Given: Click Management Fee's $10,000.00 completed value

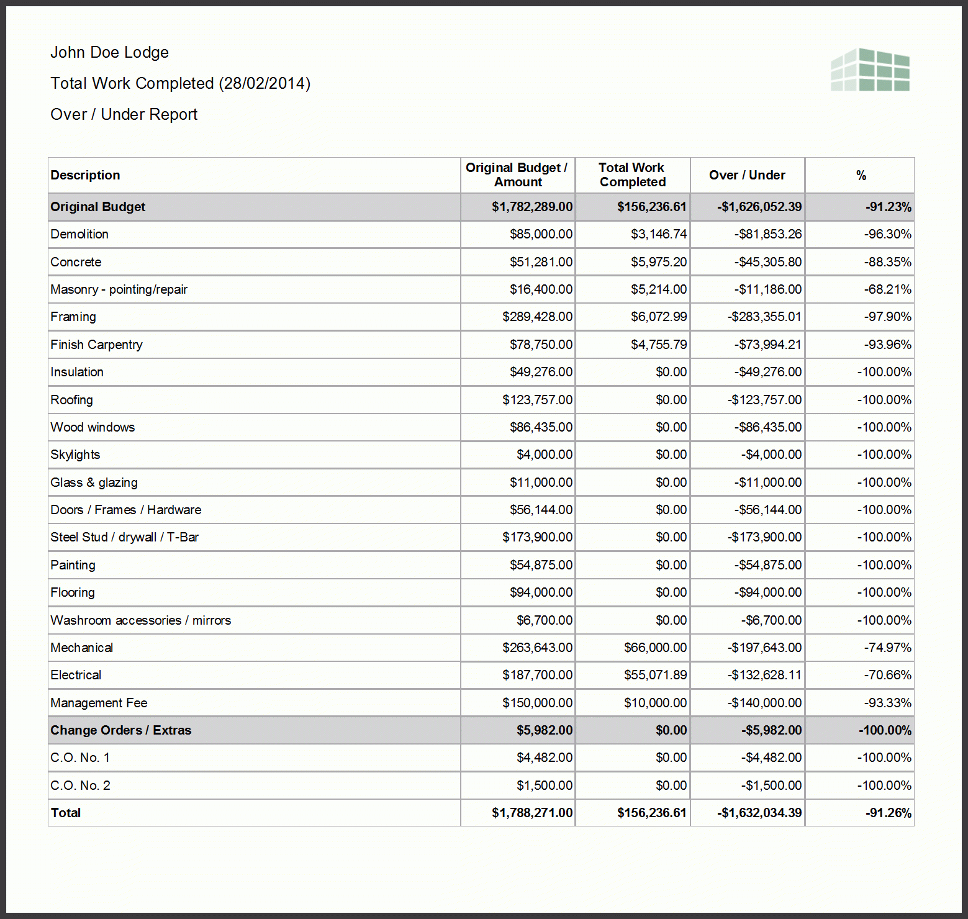Looking at the screenshot, I should pos(655,703).
